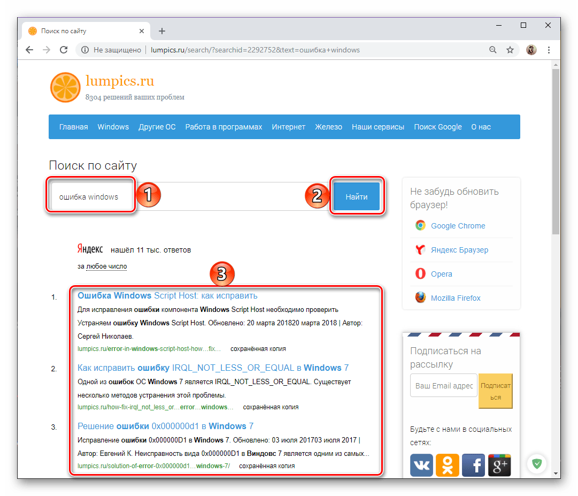Click the vertical page scrollbar thumb

tap(556, 150)
